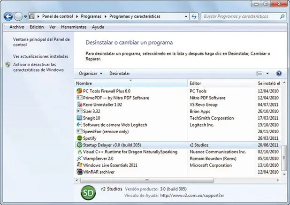Image resolution: width=290 pixels, height=205 pixels.
Task: Click the help link http://www.r2.com.au/support?ar
Action: (x=192, y=196)
